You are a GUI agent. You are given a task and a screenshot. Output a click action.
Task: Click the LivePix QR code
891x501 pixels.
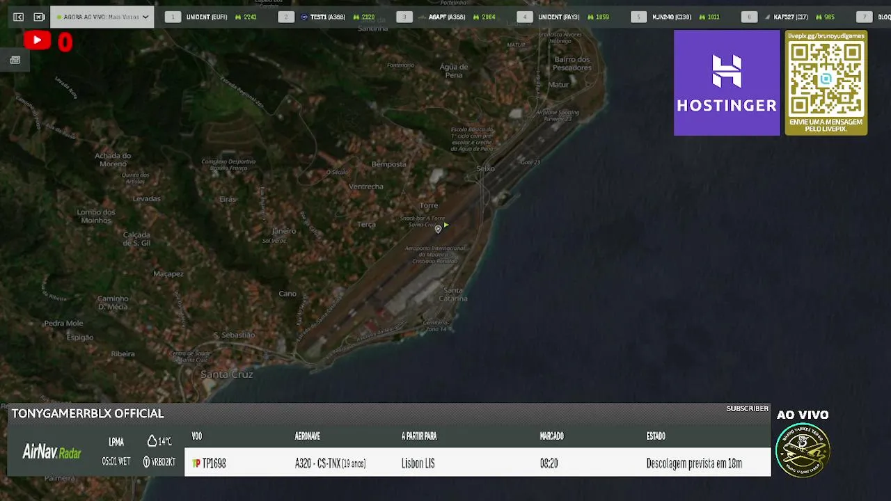(826, 79)
